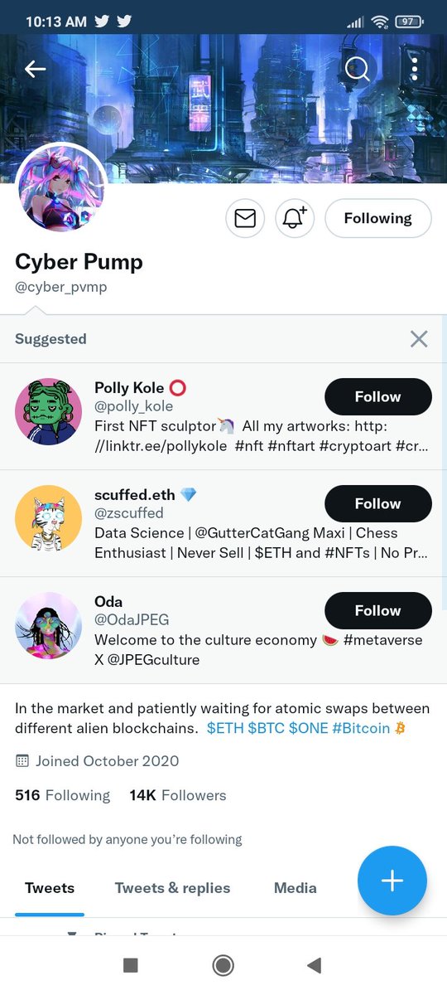Toggle the Following button for Cyber Pump
The height and width of the screenshot is (995, 447).
click(378, 218)
